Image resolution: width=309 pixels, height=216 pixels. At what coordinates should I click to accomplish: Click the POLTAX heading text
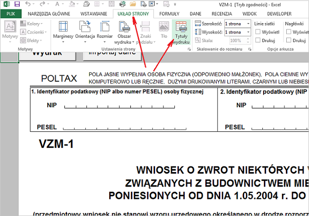coord(59,79)
